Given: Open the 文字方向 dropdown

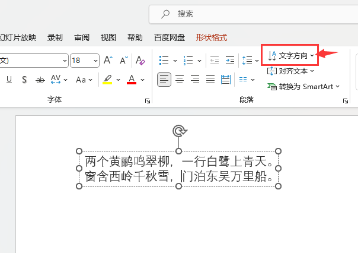Looking at the screenshot, I should click(x=290, y=56).
